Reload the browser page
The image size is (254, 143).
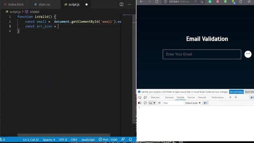157,2
